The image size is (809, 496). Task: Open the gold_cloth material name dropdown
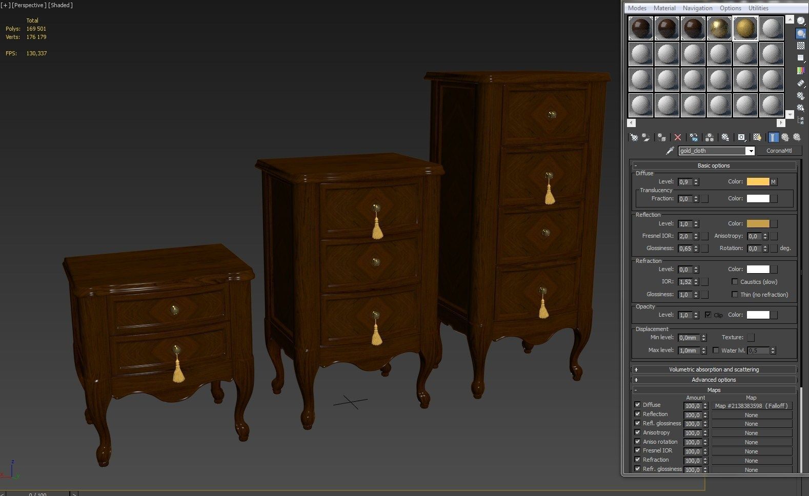click(x=751, y=151)
